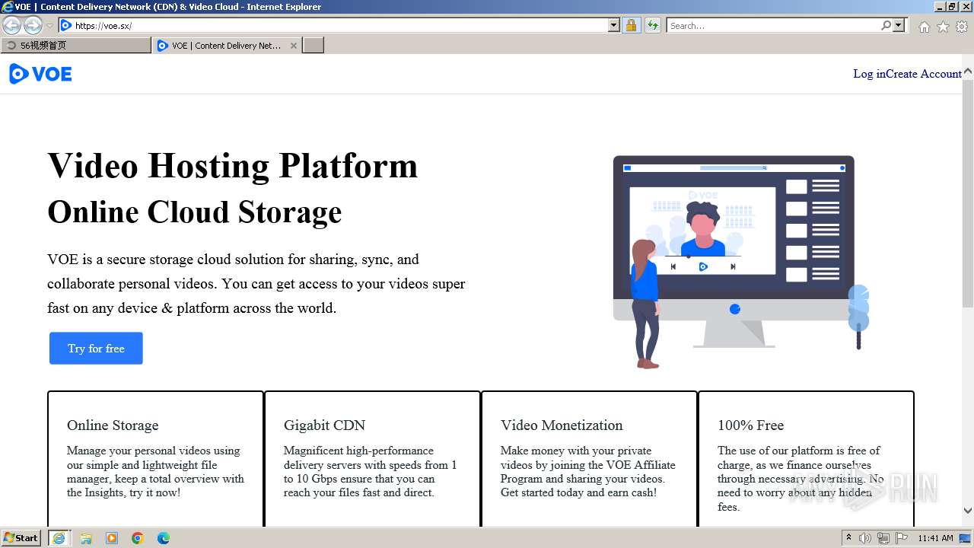The width and height of the screenshot is (974, 548).
Task: Click the Gigabit CDN card heading
Action: tap(324, 425)
